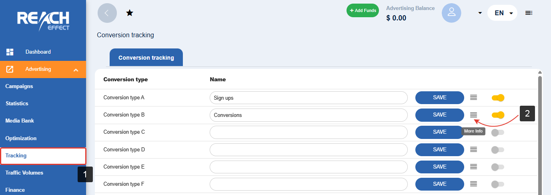The width and height of the screenshot is (551, 195).
Task: Go to Campaigns in the sidebar
Action: coord(19,86)
